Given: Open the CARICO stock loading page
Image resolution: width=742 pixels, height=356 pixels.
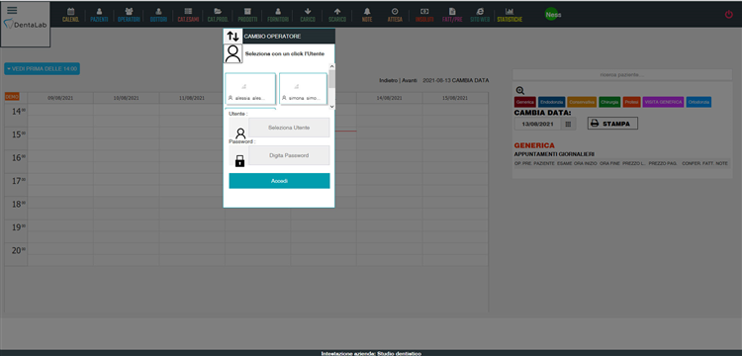Looking at the screenshot, I should point(308,15).
